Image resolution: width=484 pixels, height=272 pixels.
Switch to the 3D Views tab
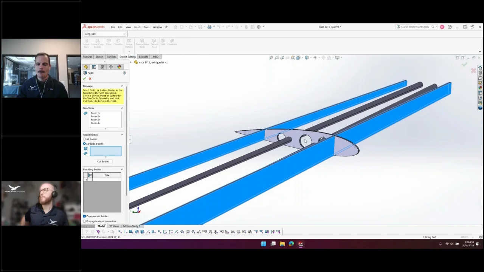tap(114, 226)
